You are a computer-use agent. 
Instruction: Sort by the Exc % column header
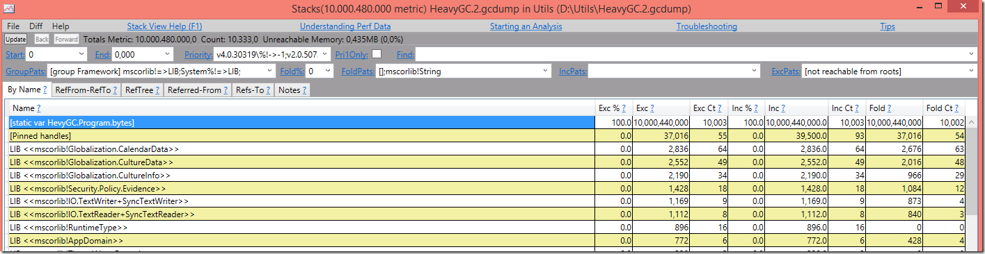[608, 108]
